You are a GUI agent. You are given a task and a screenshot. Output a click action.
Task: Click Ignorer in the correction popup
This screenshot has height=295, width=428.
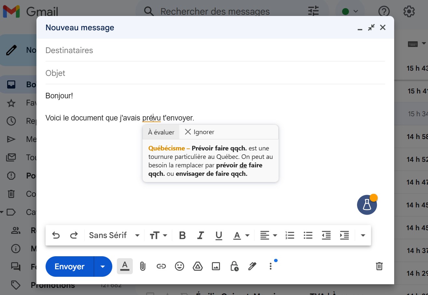click(x=200, y=132)
